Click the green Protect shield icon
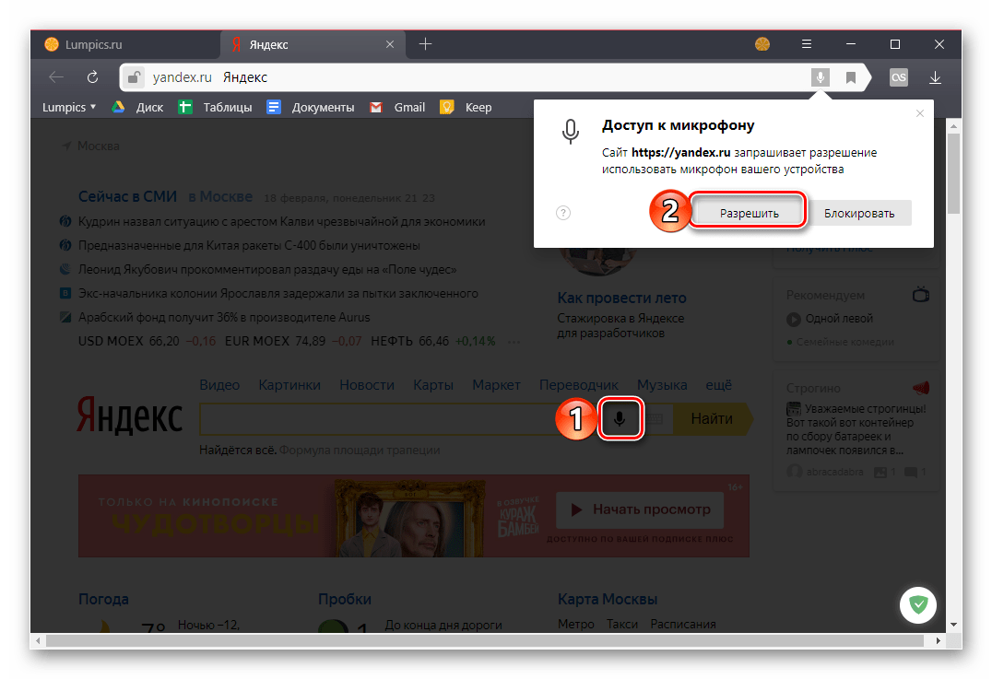This screenshot has width=992, height=679. (918, 605)
